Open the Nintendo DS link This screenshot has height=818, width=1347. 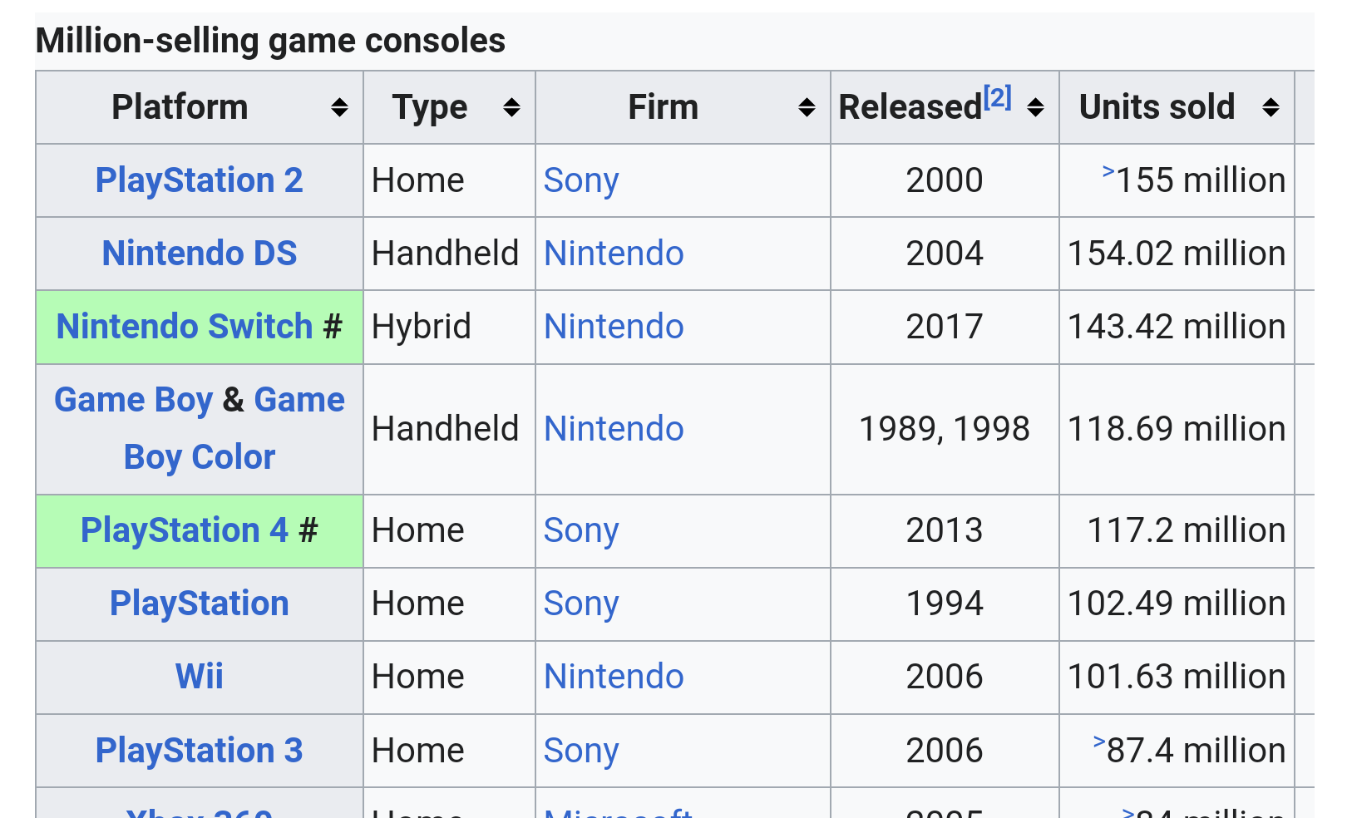(x=199, y=254)
